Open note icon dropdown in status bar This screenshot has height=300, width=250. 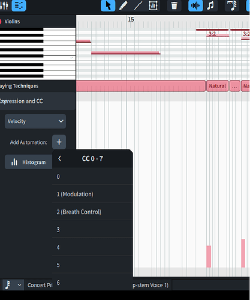coord(13,285)
